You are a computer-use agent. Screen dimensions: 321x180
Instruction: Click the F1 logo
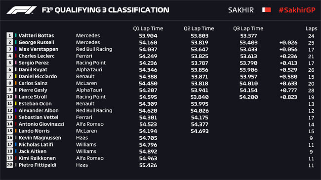(22, 10)
